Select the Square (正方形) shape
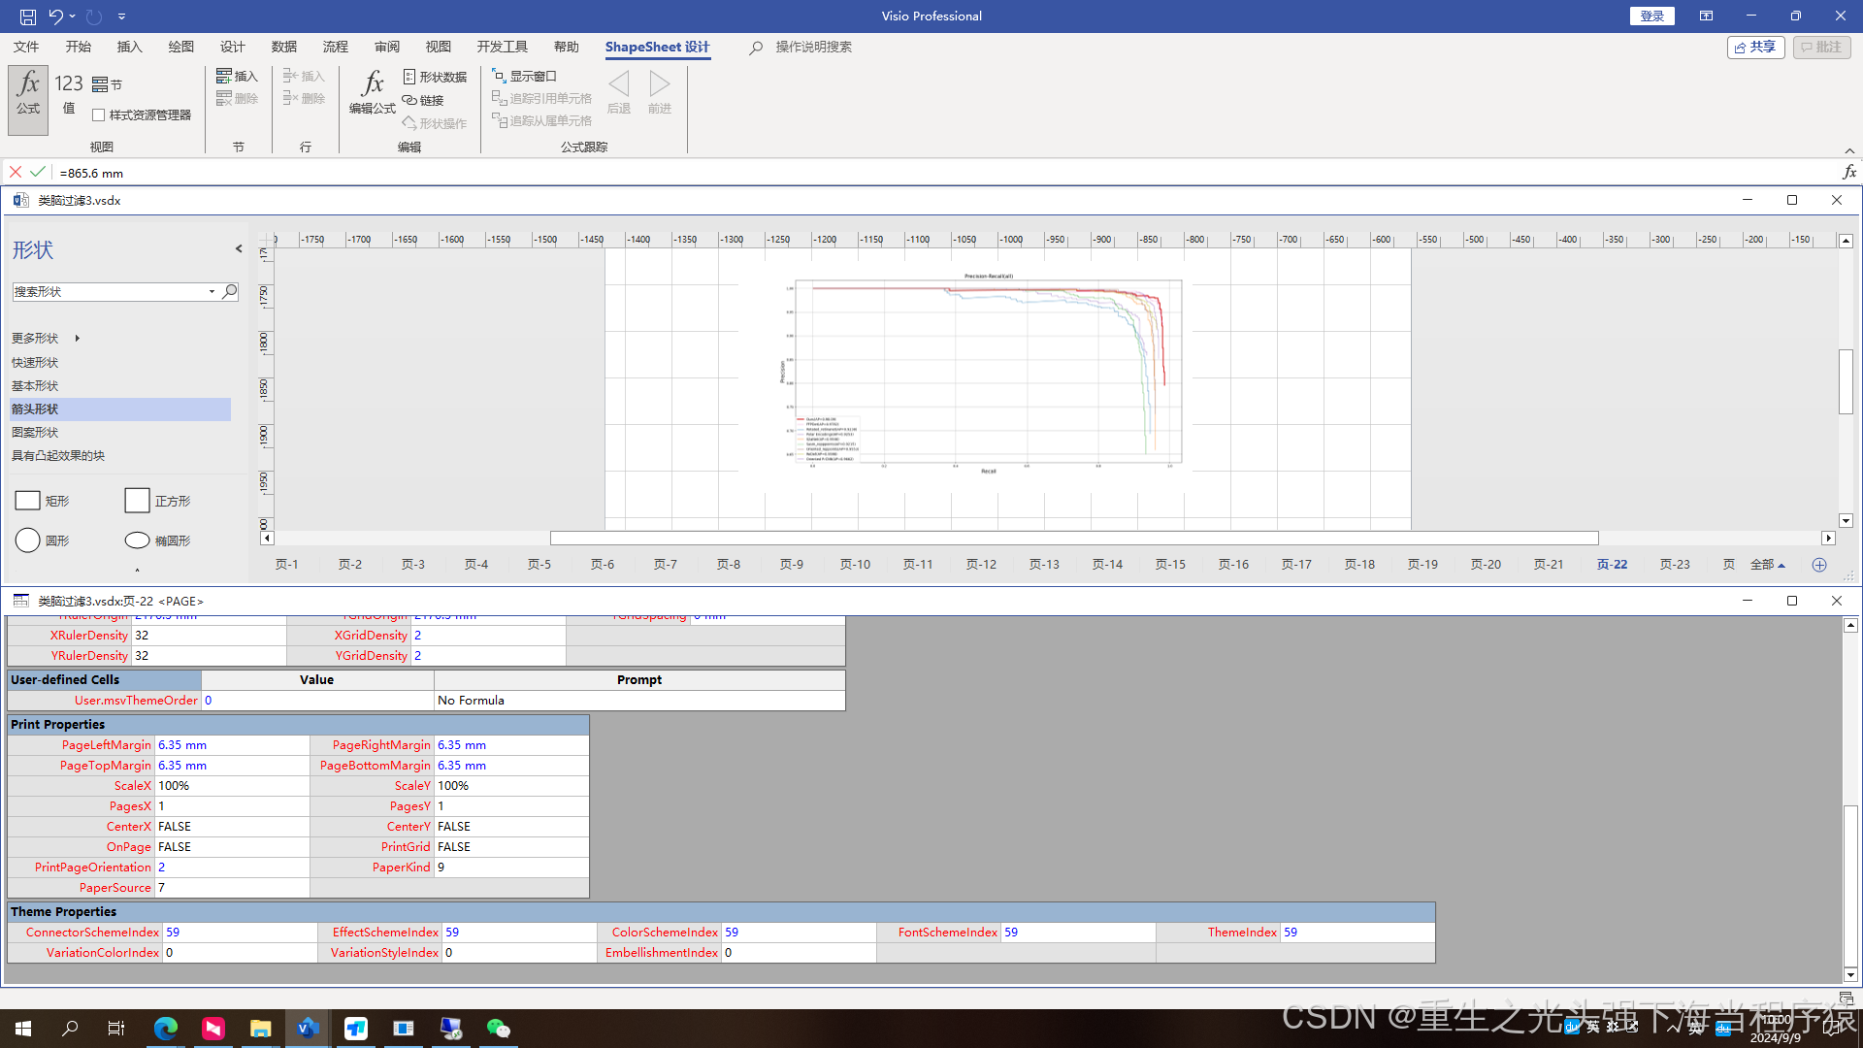Viewport: 1863px width, 1048px height. pyautogui.click(x=158, y=501)
